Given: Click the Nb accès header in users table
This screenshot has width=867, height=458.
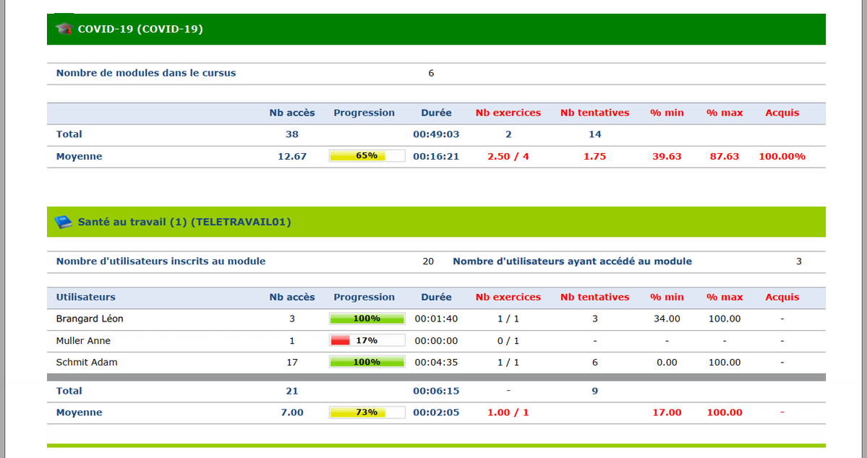Looking at the screenshot, I should coord(292,297).
